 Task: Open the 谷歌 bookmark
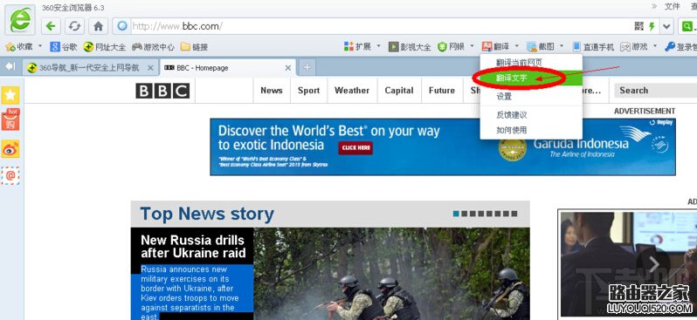(x=64, y=46)
